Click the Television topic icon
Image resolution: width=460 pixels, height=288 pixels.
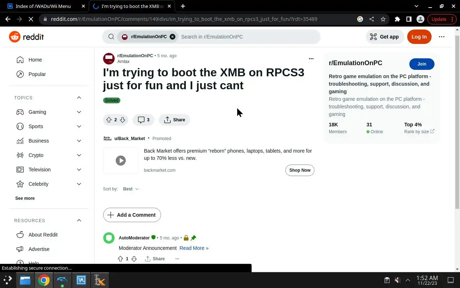pyautogui.click(x=20, y=170)
